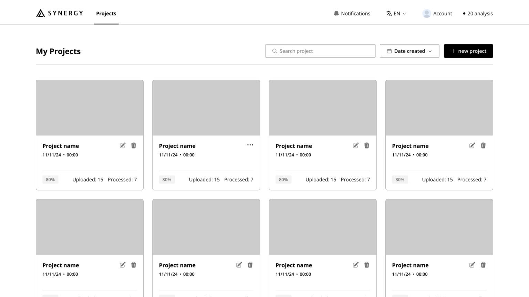This screenshot has height=297, width=529.
Task: Delete the last project in the bottom row
Action: click(x=483, y=265)
